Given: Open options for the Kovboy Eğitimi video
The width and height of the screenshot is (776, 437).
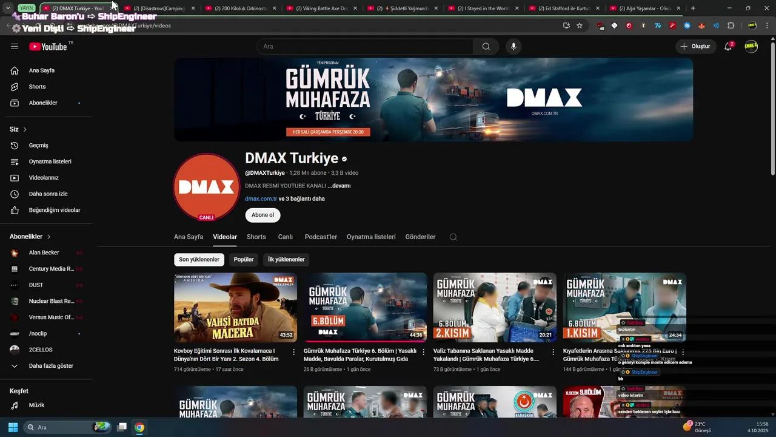Looking at the screenshot, I should coord(294,351).
